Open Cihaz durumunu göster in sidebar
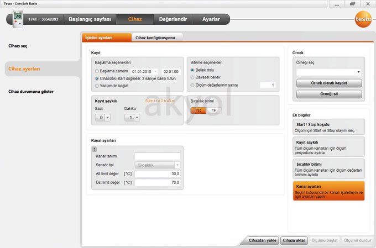The height and width of the screenshot is (248, 376). (31, 92)
